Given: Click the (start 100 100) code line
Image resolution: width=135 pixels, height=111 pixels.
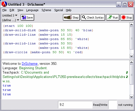Looking at the screenshot, I should (18, 26).
